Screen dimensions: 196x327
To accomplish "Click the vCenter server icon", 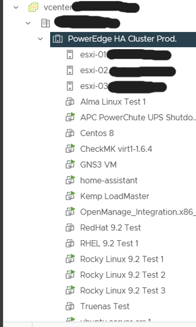I will [x=33, y=7].
